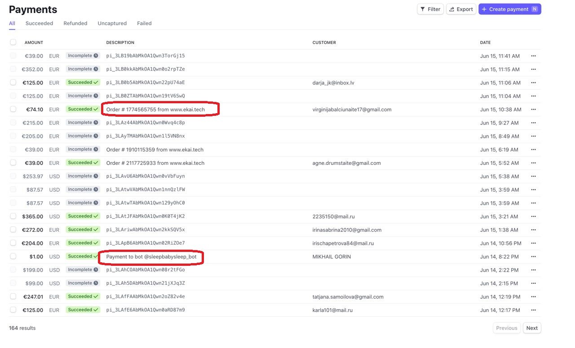The width and height of the screenshot is (575, 348).
Task: Switch to the Succeeded tab
Action: [x=39, y=23]
